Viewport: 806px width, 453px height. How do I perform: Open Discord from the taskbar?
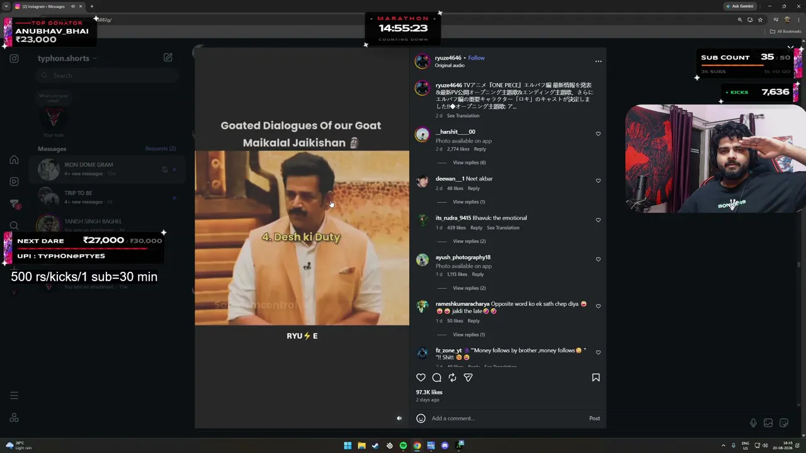click(x=445, y=445)
